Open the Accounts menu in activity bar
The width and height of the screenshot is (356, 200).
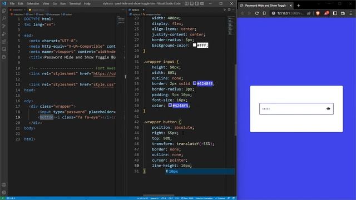click(x=4, y=185)
